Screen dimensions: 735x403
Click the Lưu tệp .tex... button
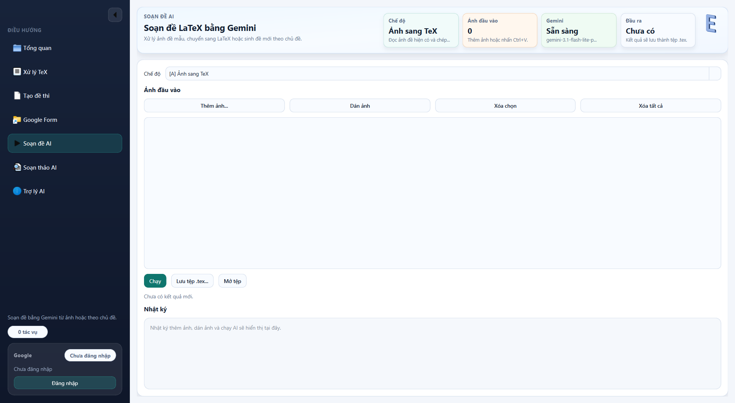(192, 281)
